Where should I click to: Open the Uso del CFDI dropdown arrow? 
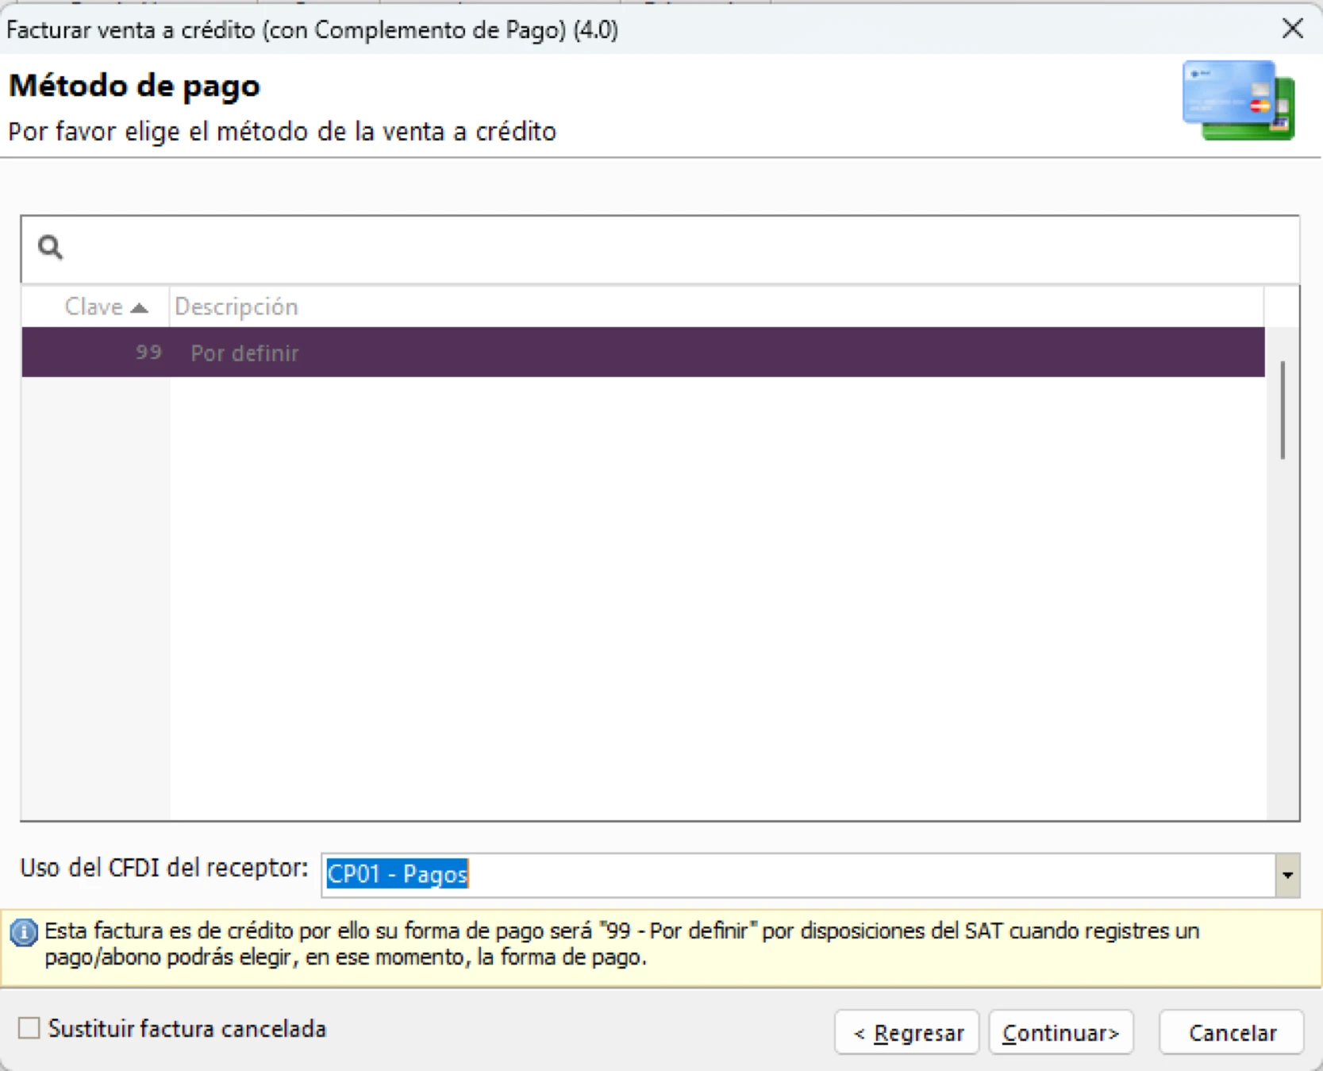1286,875
